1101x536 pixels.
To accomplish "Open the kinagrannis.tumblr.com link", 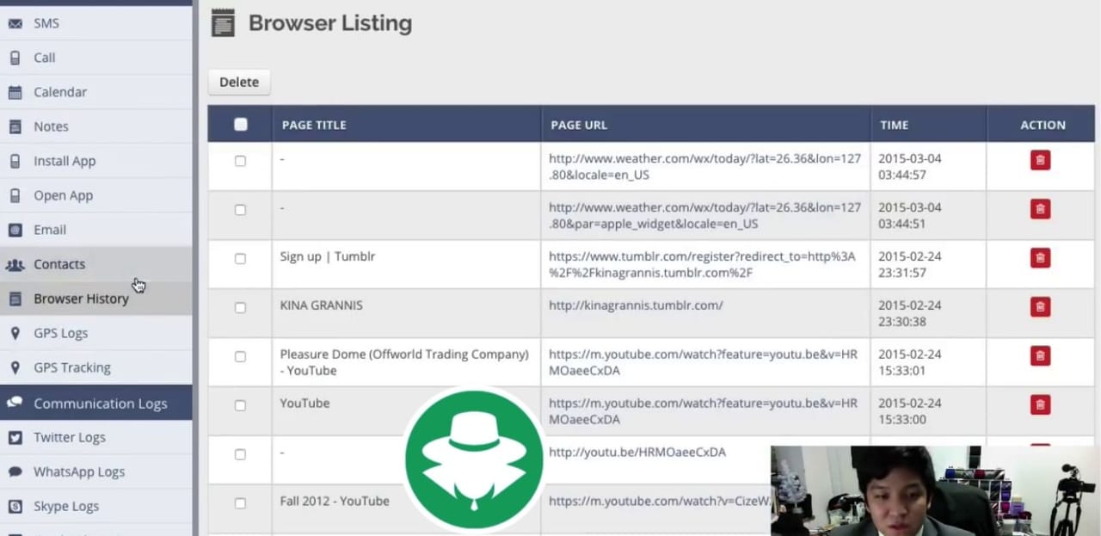I will point(636,305).
